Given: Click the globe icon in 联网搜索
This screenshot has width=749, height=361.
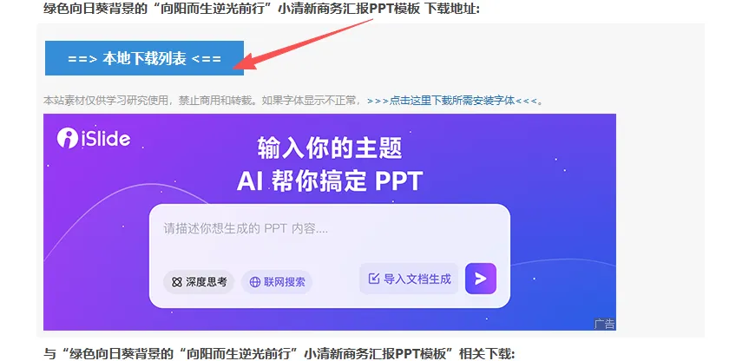Looking at the screenshot, I should (x=255, y=282).
